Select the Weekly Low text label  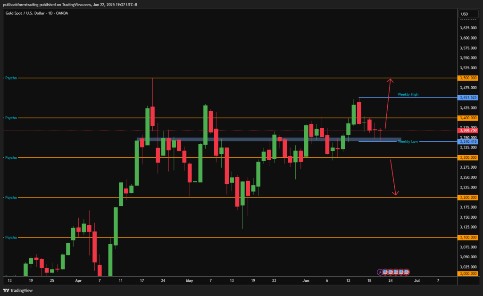point(408,141)
